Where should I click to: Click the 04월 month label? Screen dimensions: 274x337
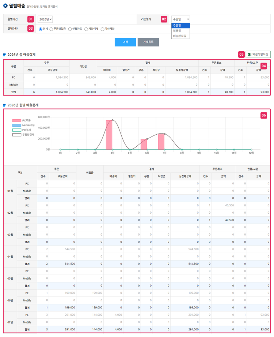click(10, 257)
